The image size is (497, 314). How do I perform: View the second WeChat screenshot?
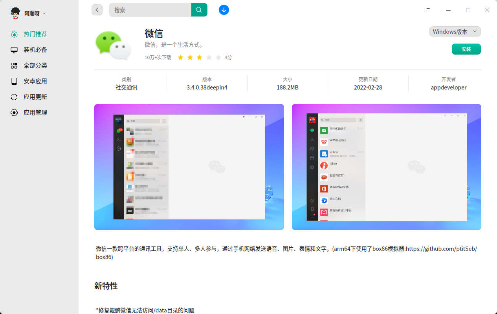coord(386,166)
